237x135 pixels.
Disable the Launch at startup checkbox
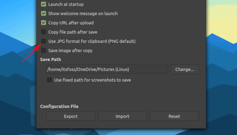(x=44, y=4)
